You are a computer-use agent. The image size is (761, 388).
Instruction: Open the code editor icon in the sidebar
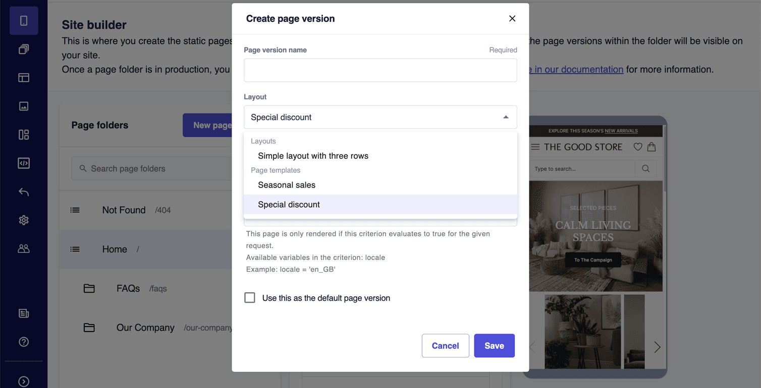tap(24, 163)
